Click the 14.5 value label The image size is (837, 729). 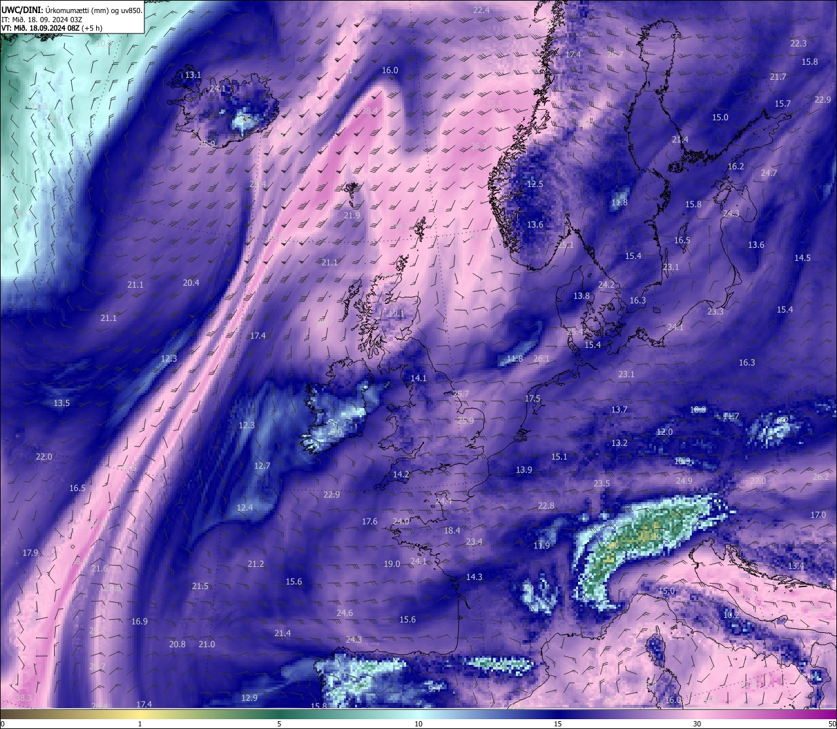coord(802,258)
